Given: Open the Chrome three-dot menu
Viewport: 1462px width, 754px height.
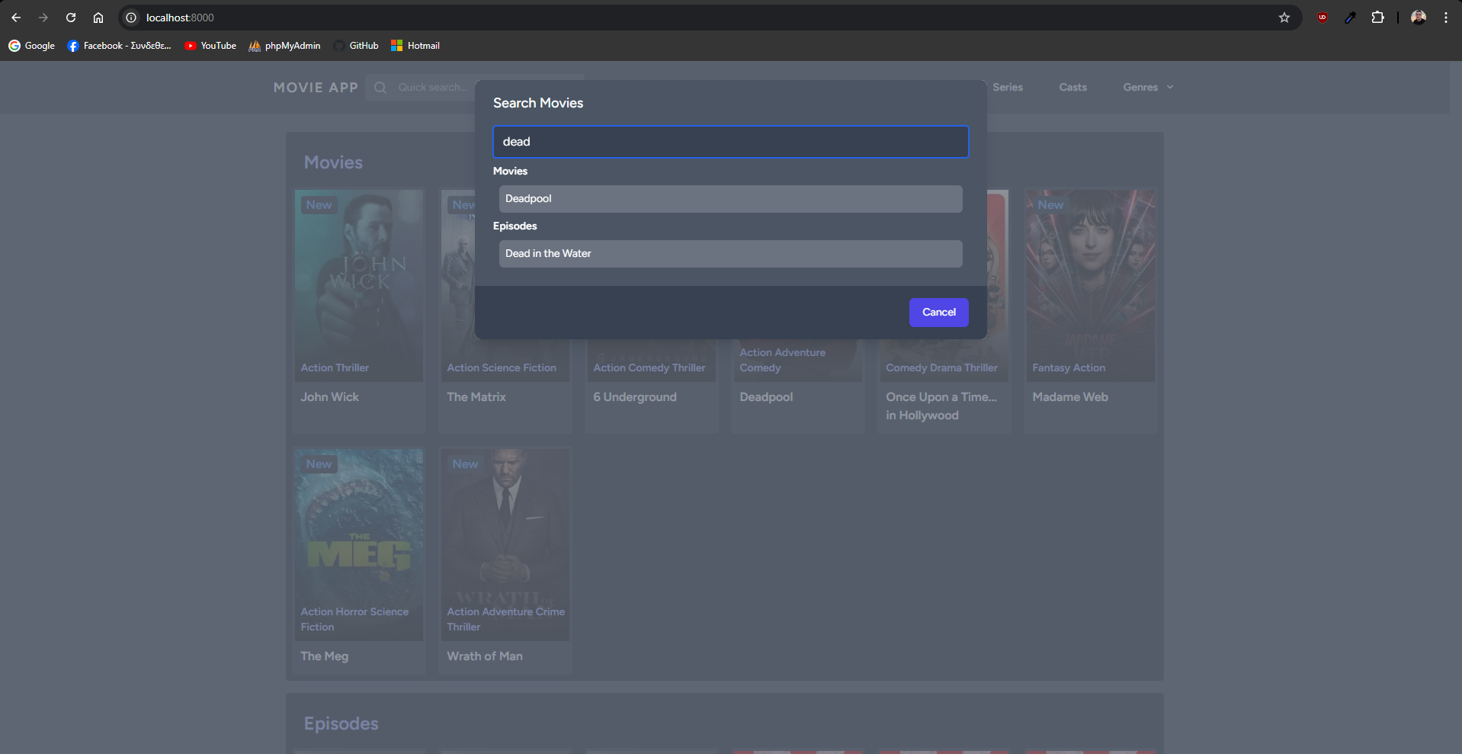Looking at the screenshot, I should coord(1446,18).
